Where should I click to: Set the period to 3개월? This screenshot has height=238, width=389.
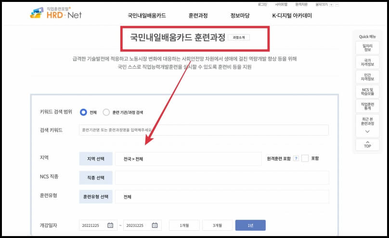[x=217, y=225]
